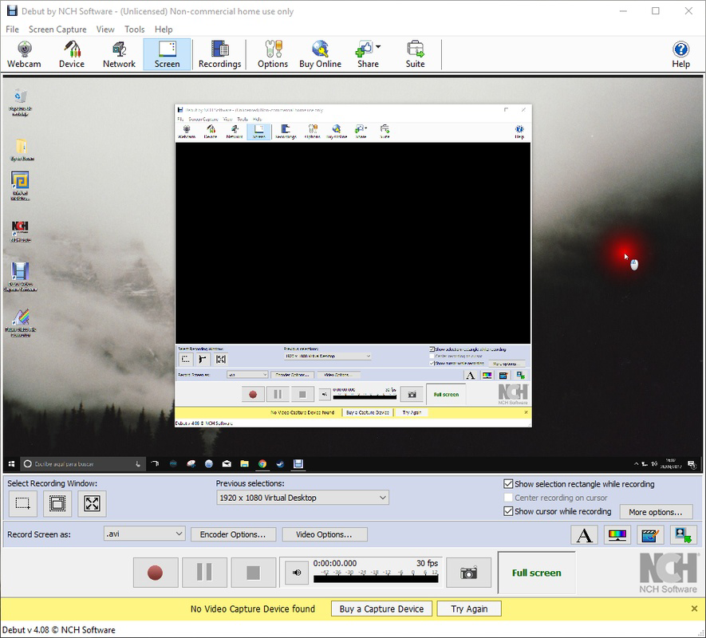Pick the entire-desktop recording tool
706x638 pixels.
(92, 503)
